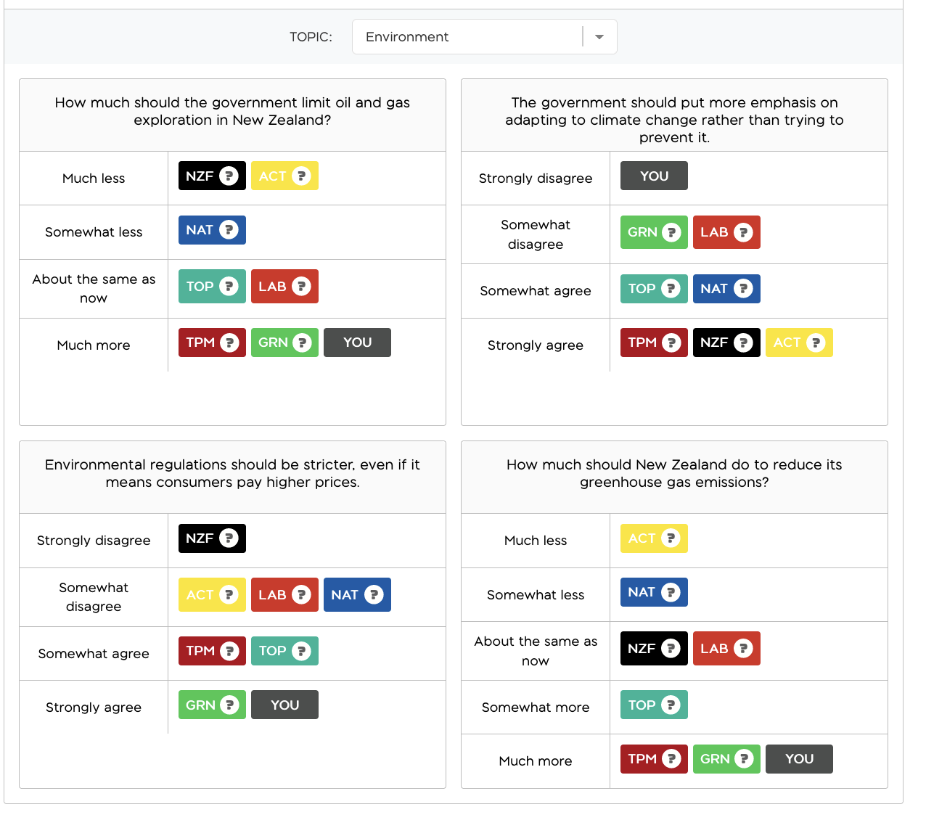Click ACT help icon in climate adaptation Strongly agree row
Image resolution: width=926 pixels, height=820 pixels.
click(x=816, y=343)
